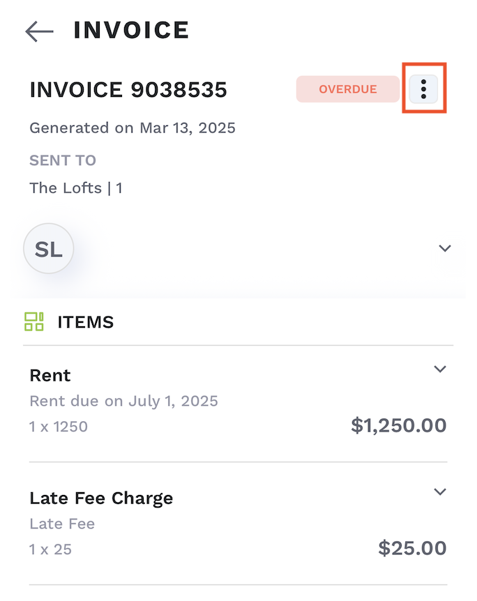The image size is (477, 601).
Task: Click the 1 x 1250 quantity text
Action: [59, 427]
